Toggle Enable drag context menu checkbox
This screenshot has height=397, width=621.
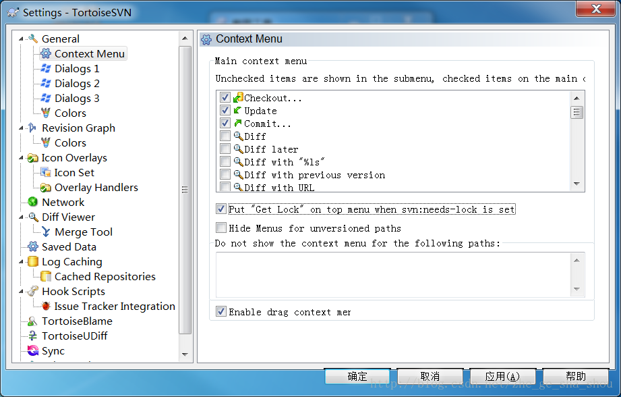221,311
